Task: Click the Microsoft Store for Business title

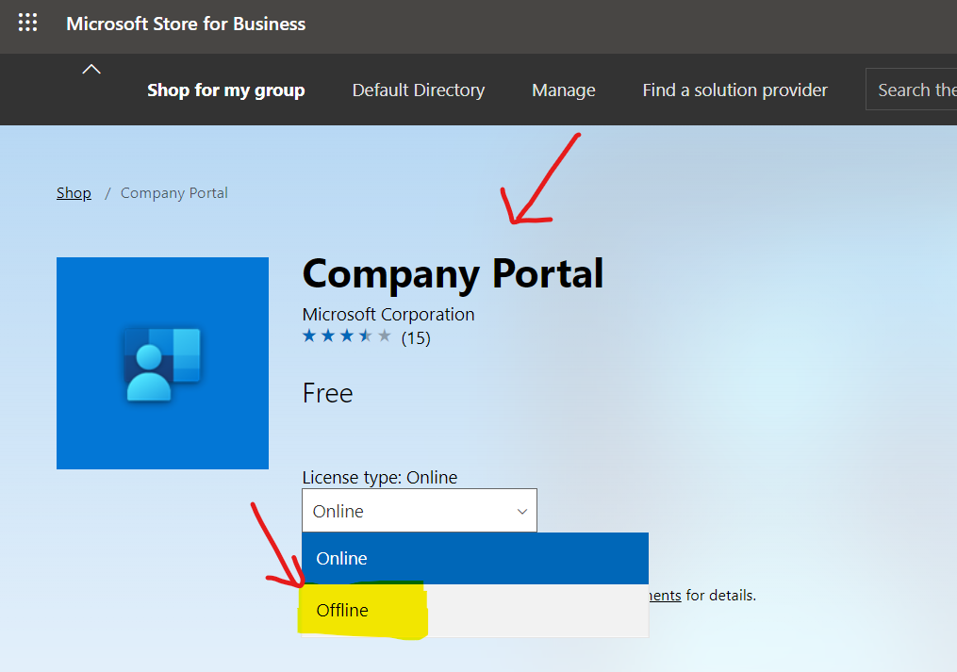Action: point(186,24)
